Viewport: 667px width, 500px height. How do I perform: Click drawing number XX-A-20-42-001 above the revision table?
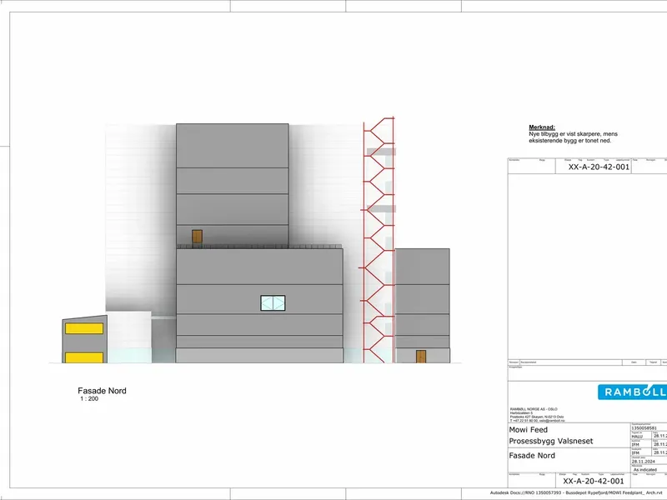coord(599,167)
